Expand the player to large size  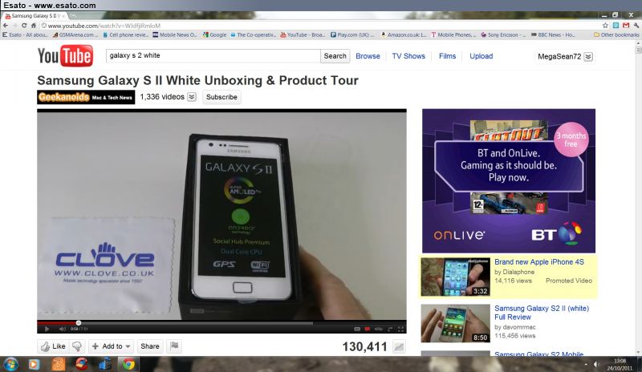tap(390, 329)
